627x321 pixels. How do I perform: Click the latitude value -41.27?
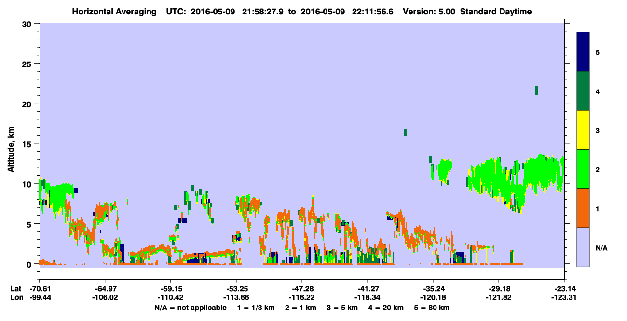[x=368, y=289]
